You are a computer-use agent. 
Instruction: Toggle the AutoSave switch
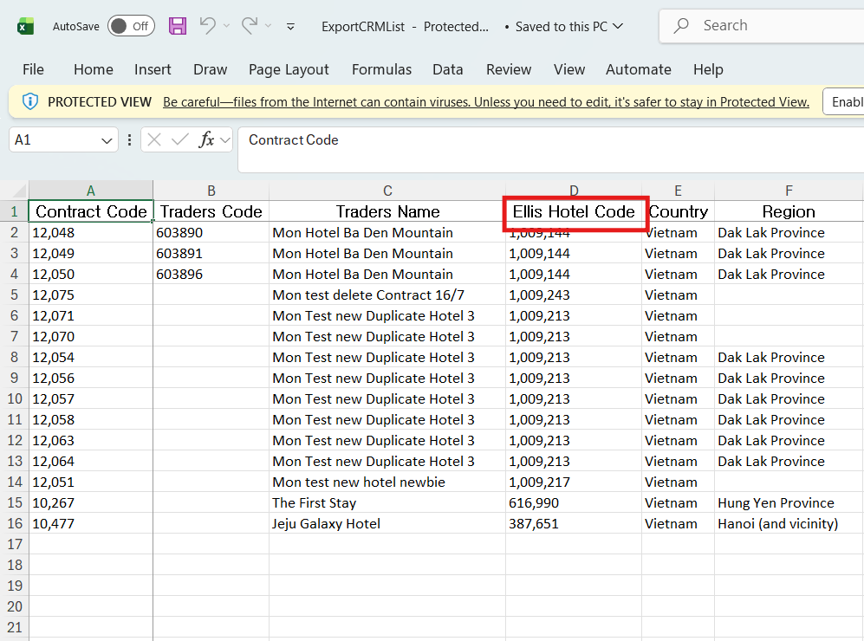point(131,26)
